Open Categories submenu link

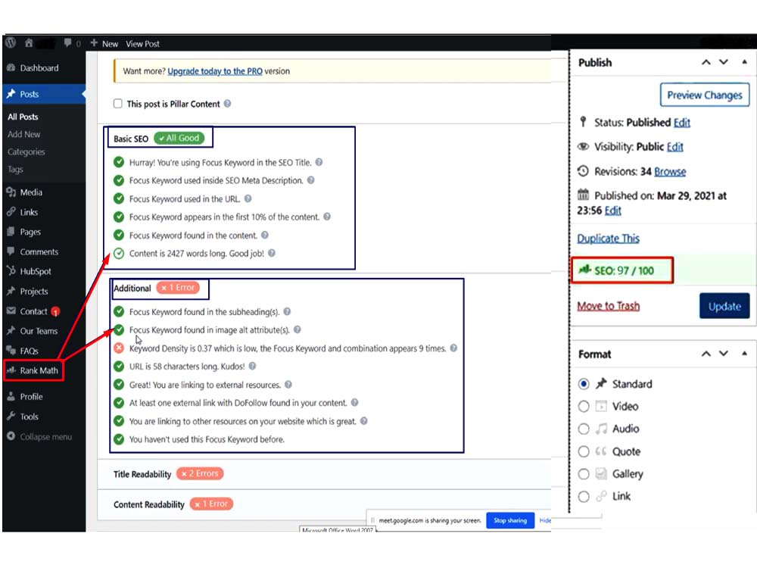(26, 151)
